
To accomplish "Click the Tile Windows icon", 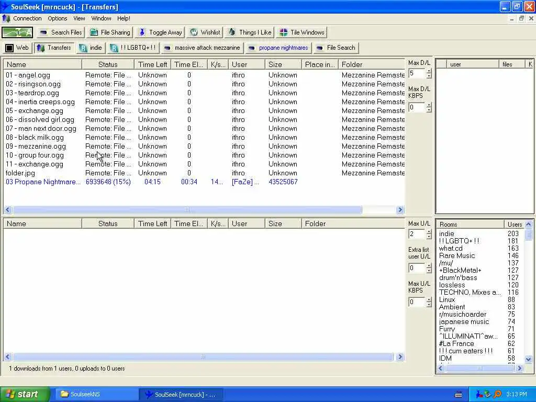I will coord(283,32).
